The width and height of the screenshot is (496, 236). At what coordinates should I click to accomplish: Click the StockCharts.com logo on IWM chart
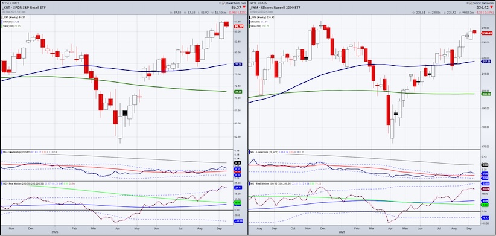(x=482, y=3)
